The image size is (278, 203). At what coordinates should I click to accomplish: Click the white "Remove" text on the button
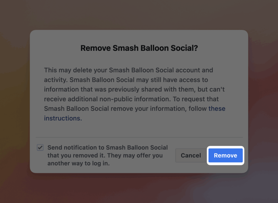click(x=225, y=155)
